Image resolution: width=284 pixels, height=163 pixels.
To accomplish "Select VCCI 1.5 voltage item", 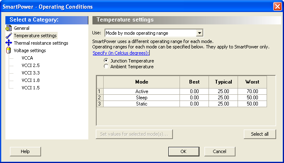I will point(30,88).
